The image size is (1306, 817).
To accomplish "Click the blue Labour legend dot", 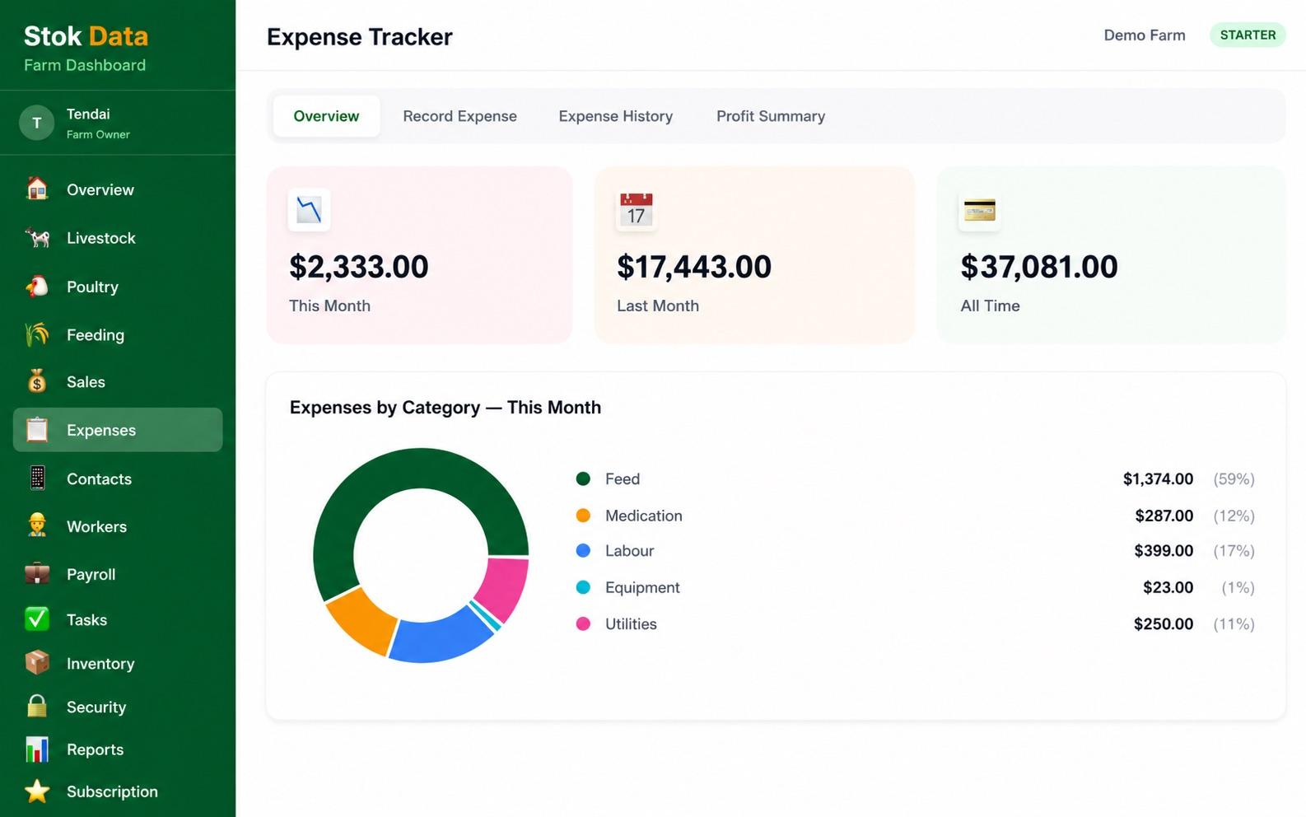I will pyautogui.click(x=583, y=550).
